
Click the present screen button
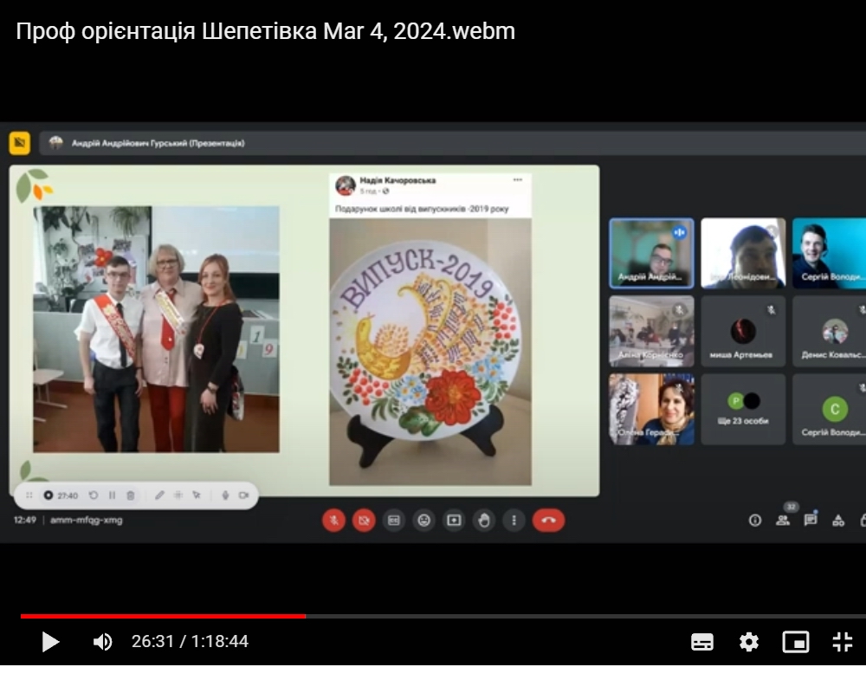[x=454, y=520]
